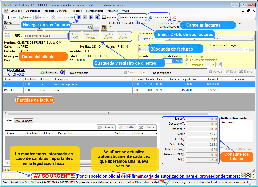Click the Buscar por Nombre button

91,36
